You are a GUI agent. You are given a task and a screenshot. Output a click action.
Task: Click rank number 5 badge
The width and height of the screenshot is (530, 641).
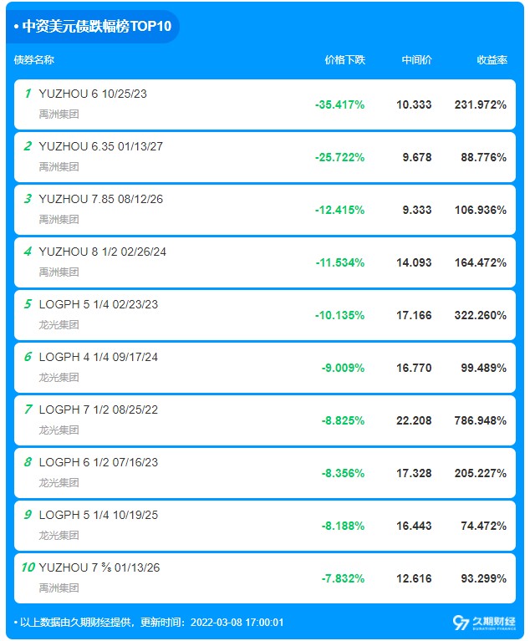pyautogui.click(x=28, y=304)
